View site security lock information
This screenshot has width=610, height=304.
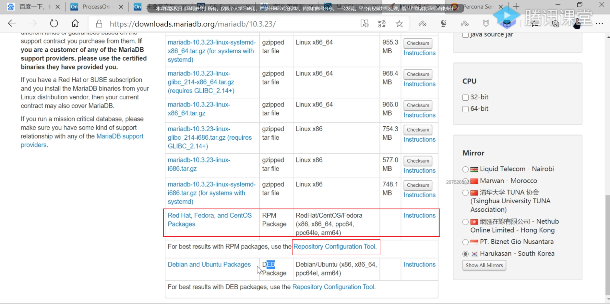99,24
